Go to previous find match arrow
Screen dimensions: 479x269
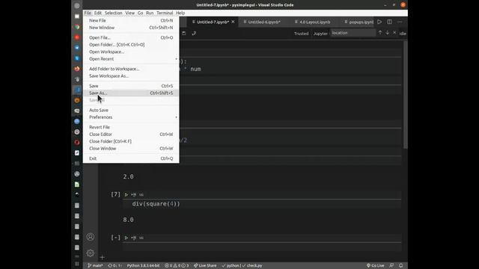coord(380,33)
